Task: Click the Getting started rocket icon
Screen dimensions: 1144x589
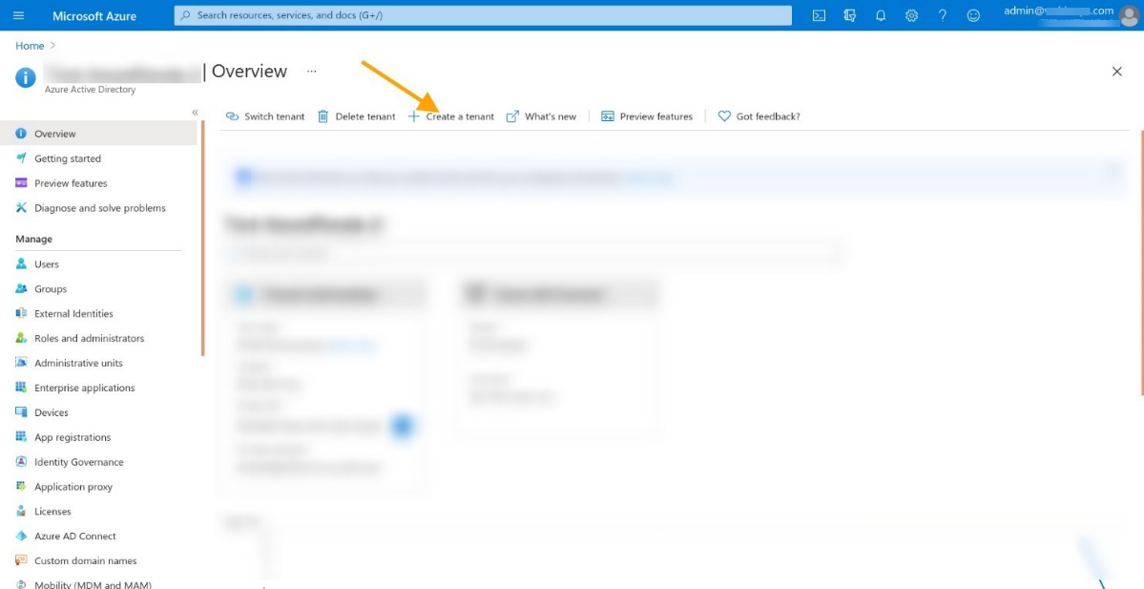Action: 21,158
